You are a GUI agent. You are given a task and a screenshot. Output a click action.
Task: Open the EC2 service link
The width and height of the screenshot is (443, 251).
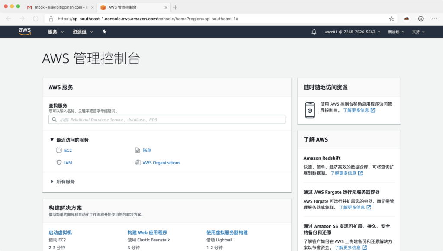click(68, 150)
